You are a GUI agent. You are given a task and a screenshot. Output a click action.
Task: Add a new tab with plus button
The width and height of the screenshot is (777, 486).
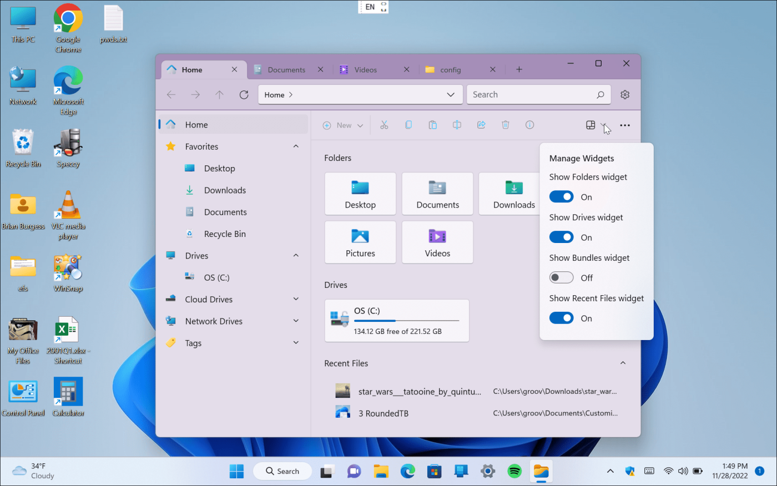point(519,69)
